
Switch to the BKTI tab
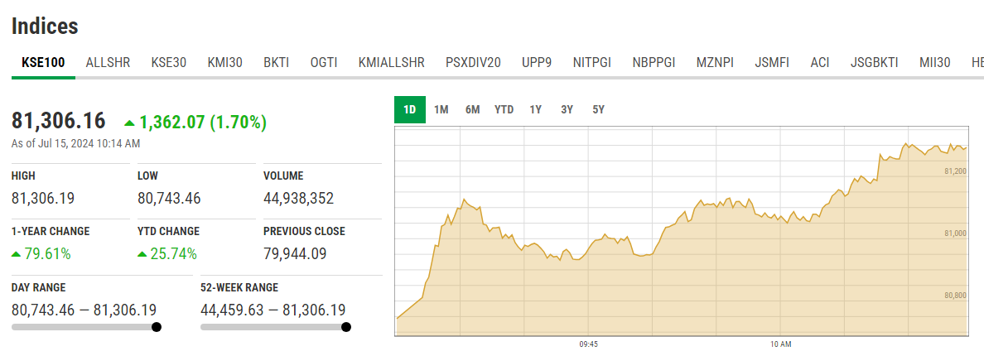tap(276, 62)
